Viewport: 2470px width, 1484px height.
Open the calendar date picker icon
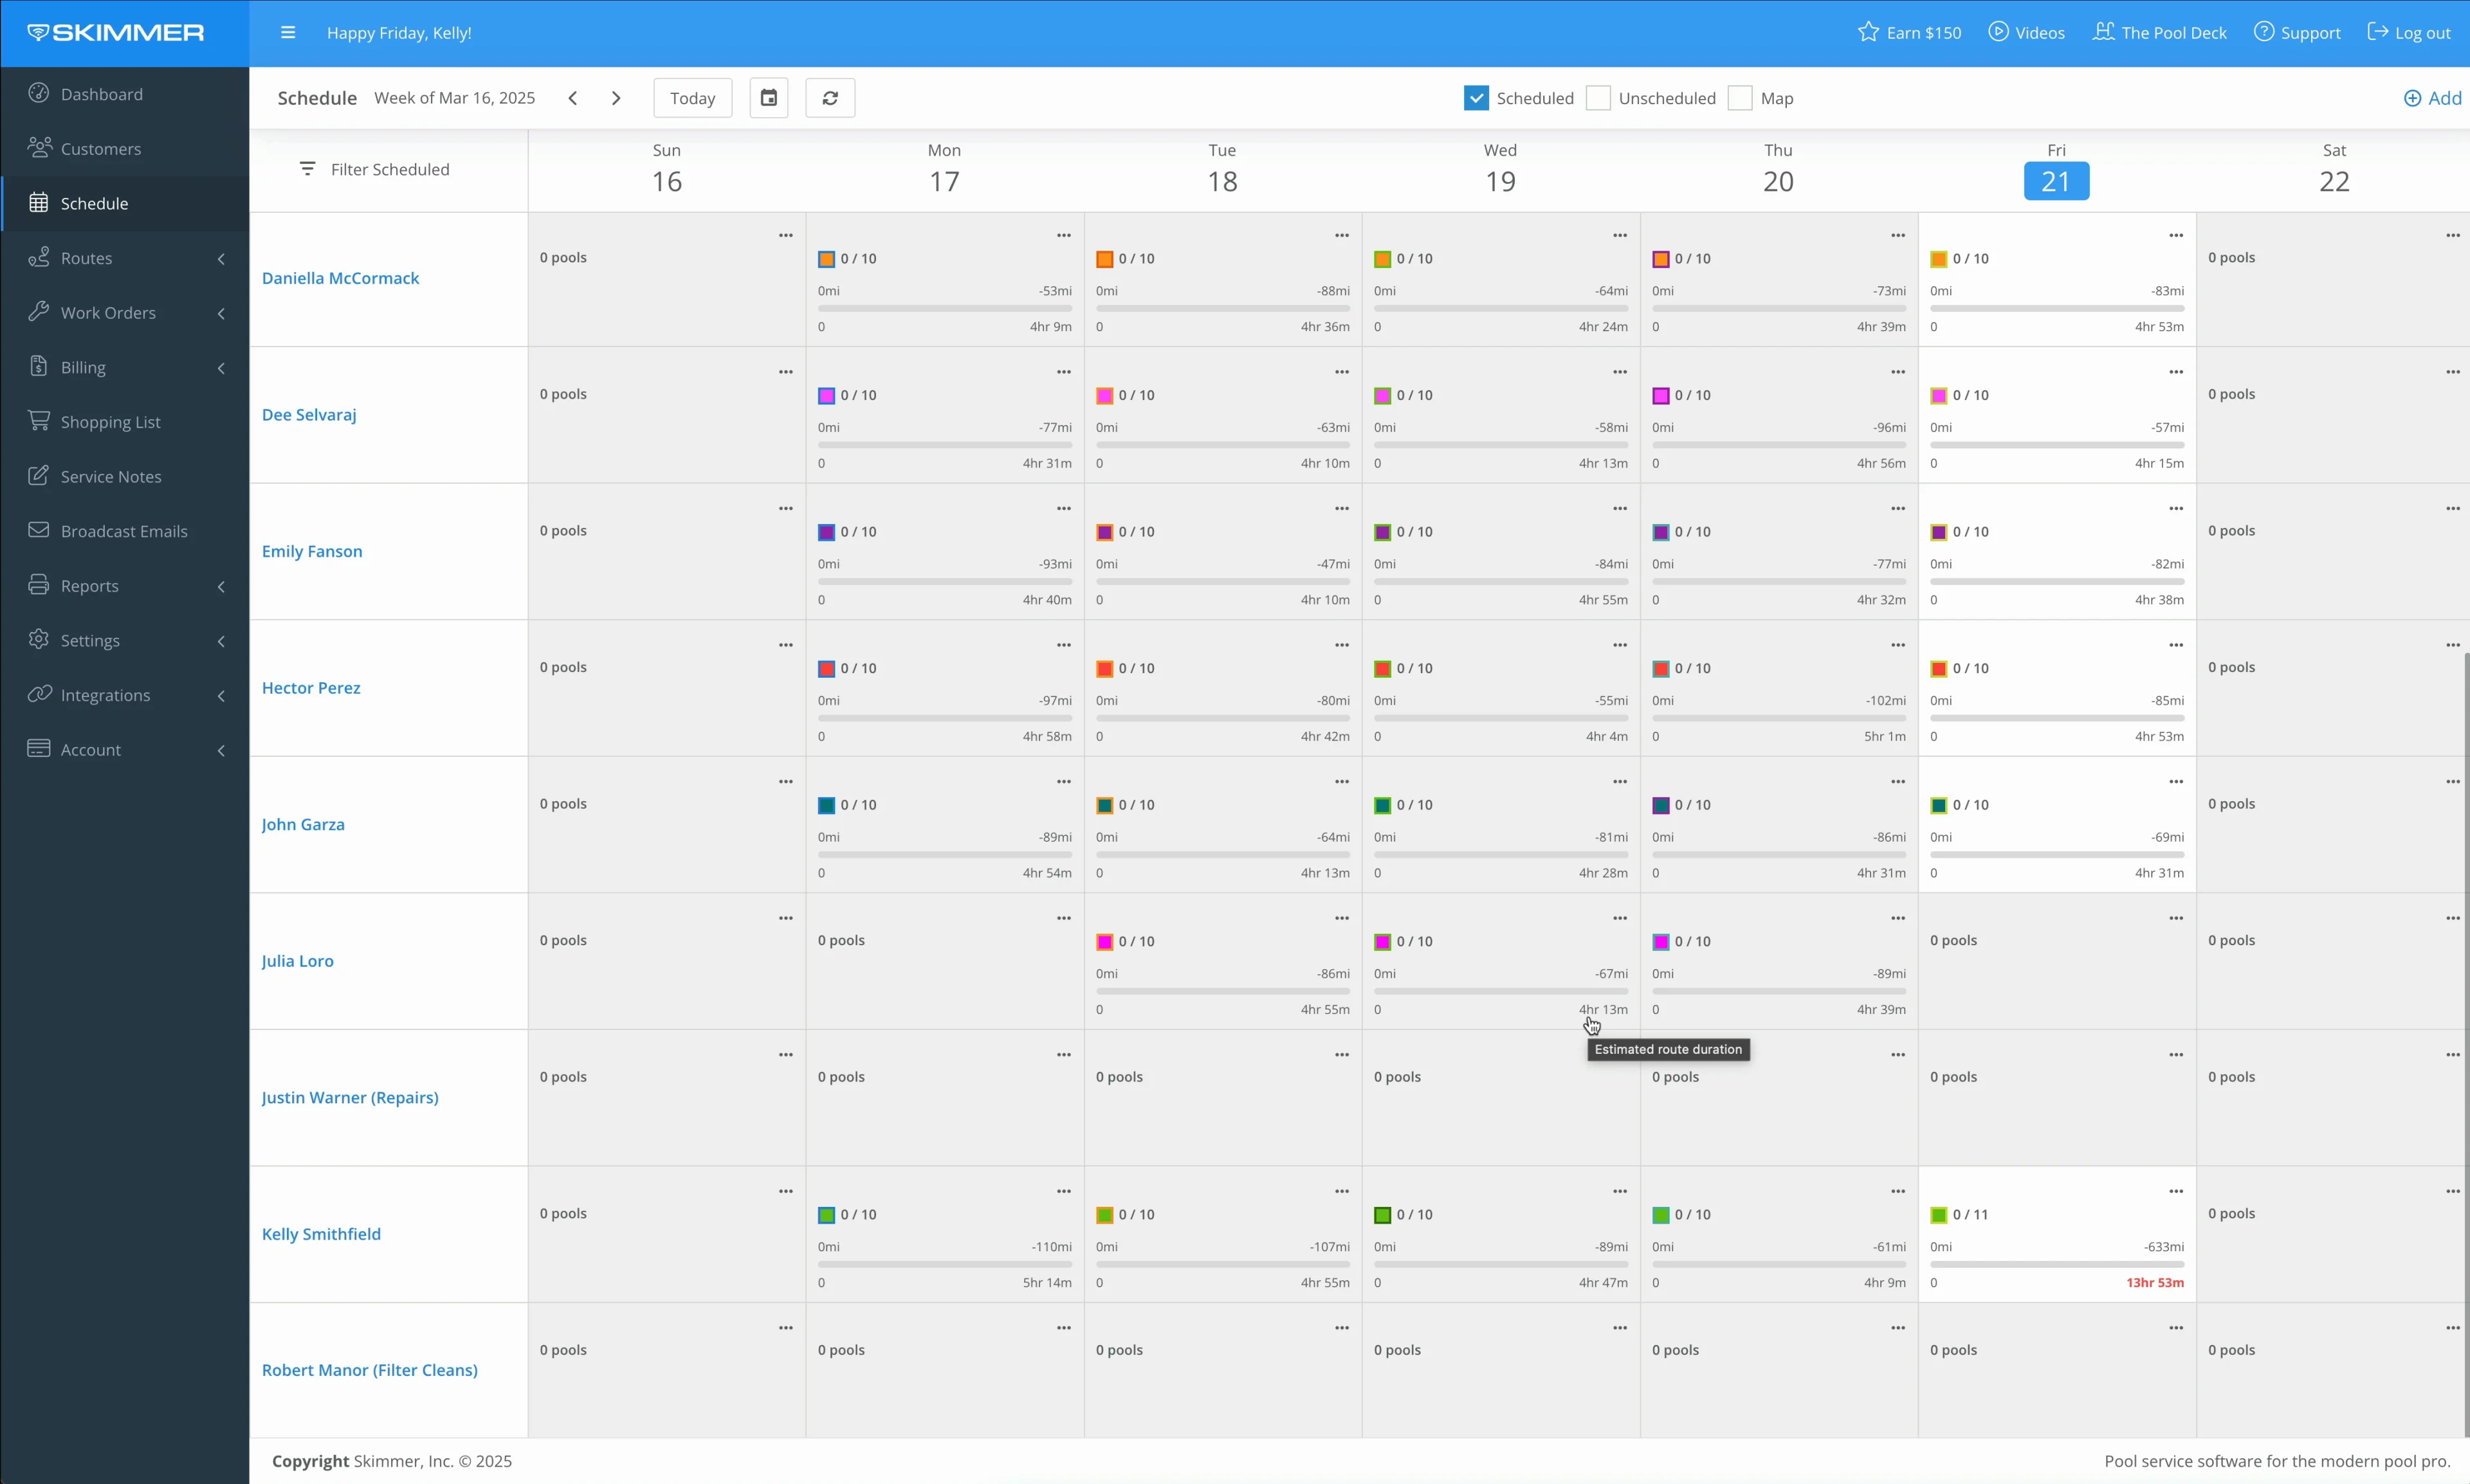click(x=768, y=98)
